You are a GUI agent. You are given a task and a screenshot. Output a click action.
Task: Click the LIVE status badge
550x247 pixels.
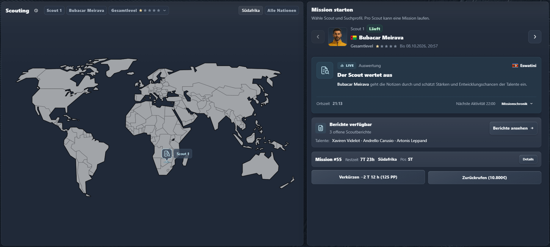point(347,66)
